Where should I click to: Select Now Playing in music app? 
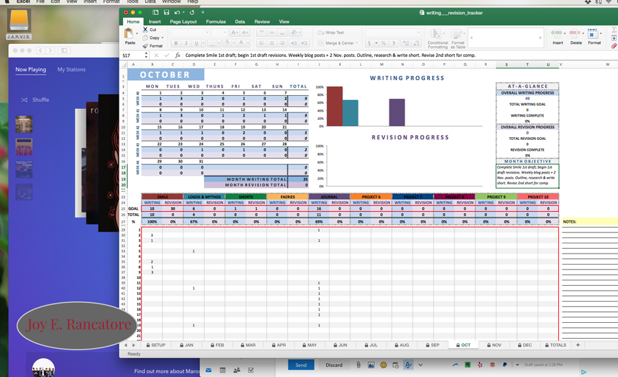click(x=31, y=69)
